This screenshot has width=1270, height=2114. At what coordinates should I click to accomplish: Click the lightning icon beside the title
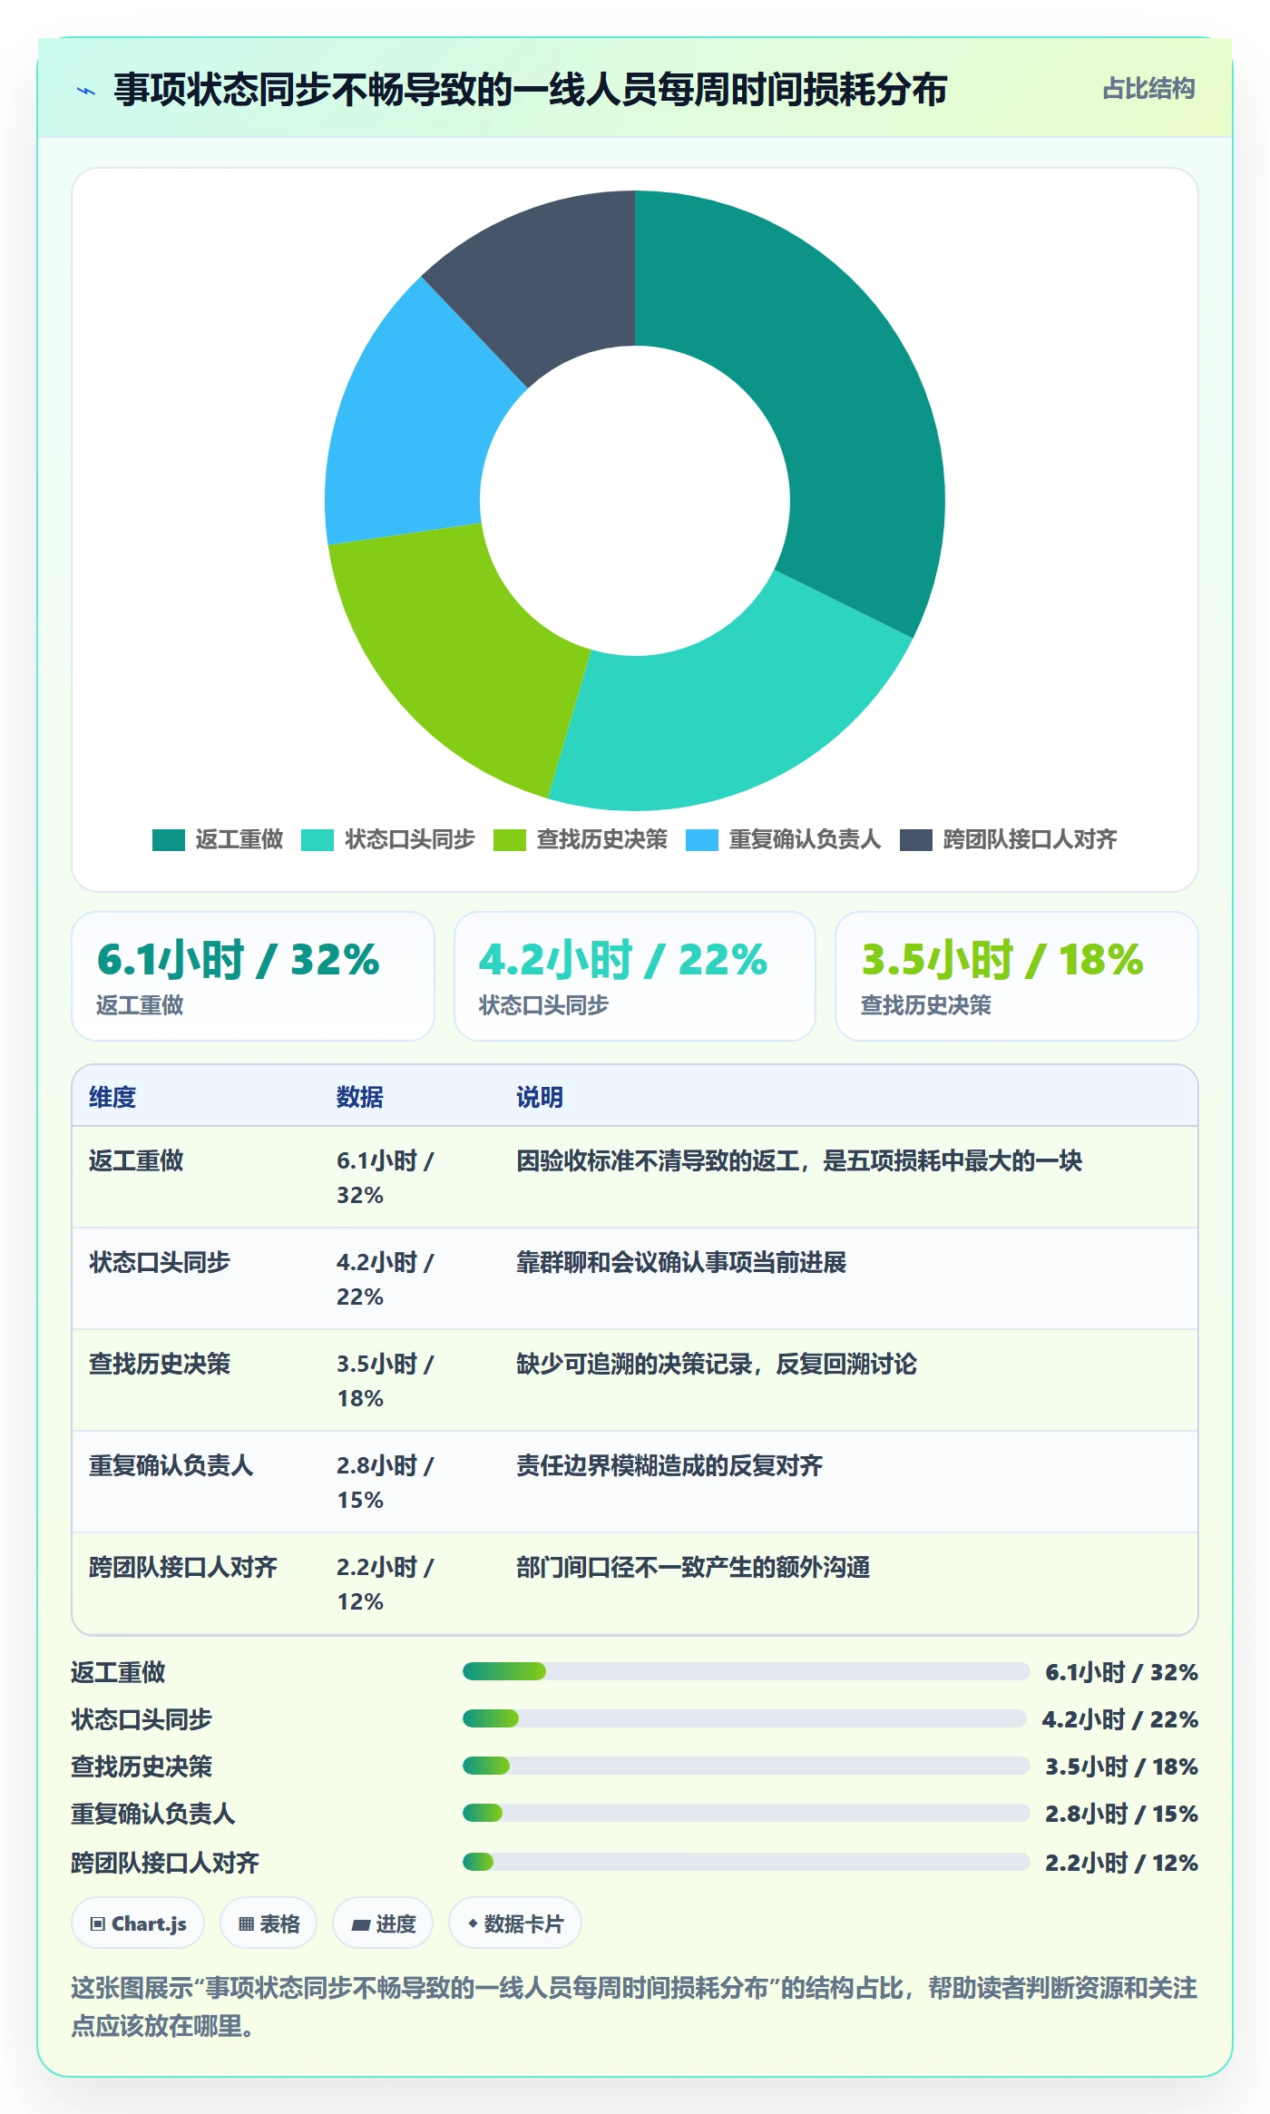click(x=86, y=91)
